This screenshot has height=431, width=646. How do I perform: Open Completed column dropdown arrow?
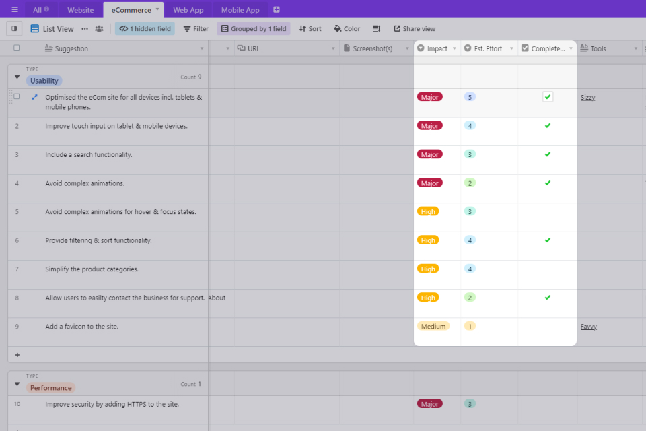tap(571, 48)
